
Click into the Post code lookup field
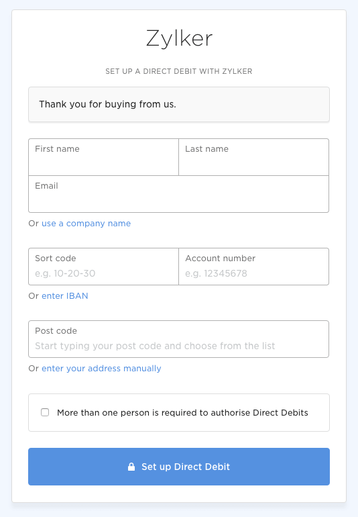(x=178, y=339)
